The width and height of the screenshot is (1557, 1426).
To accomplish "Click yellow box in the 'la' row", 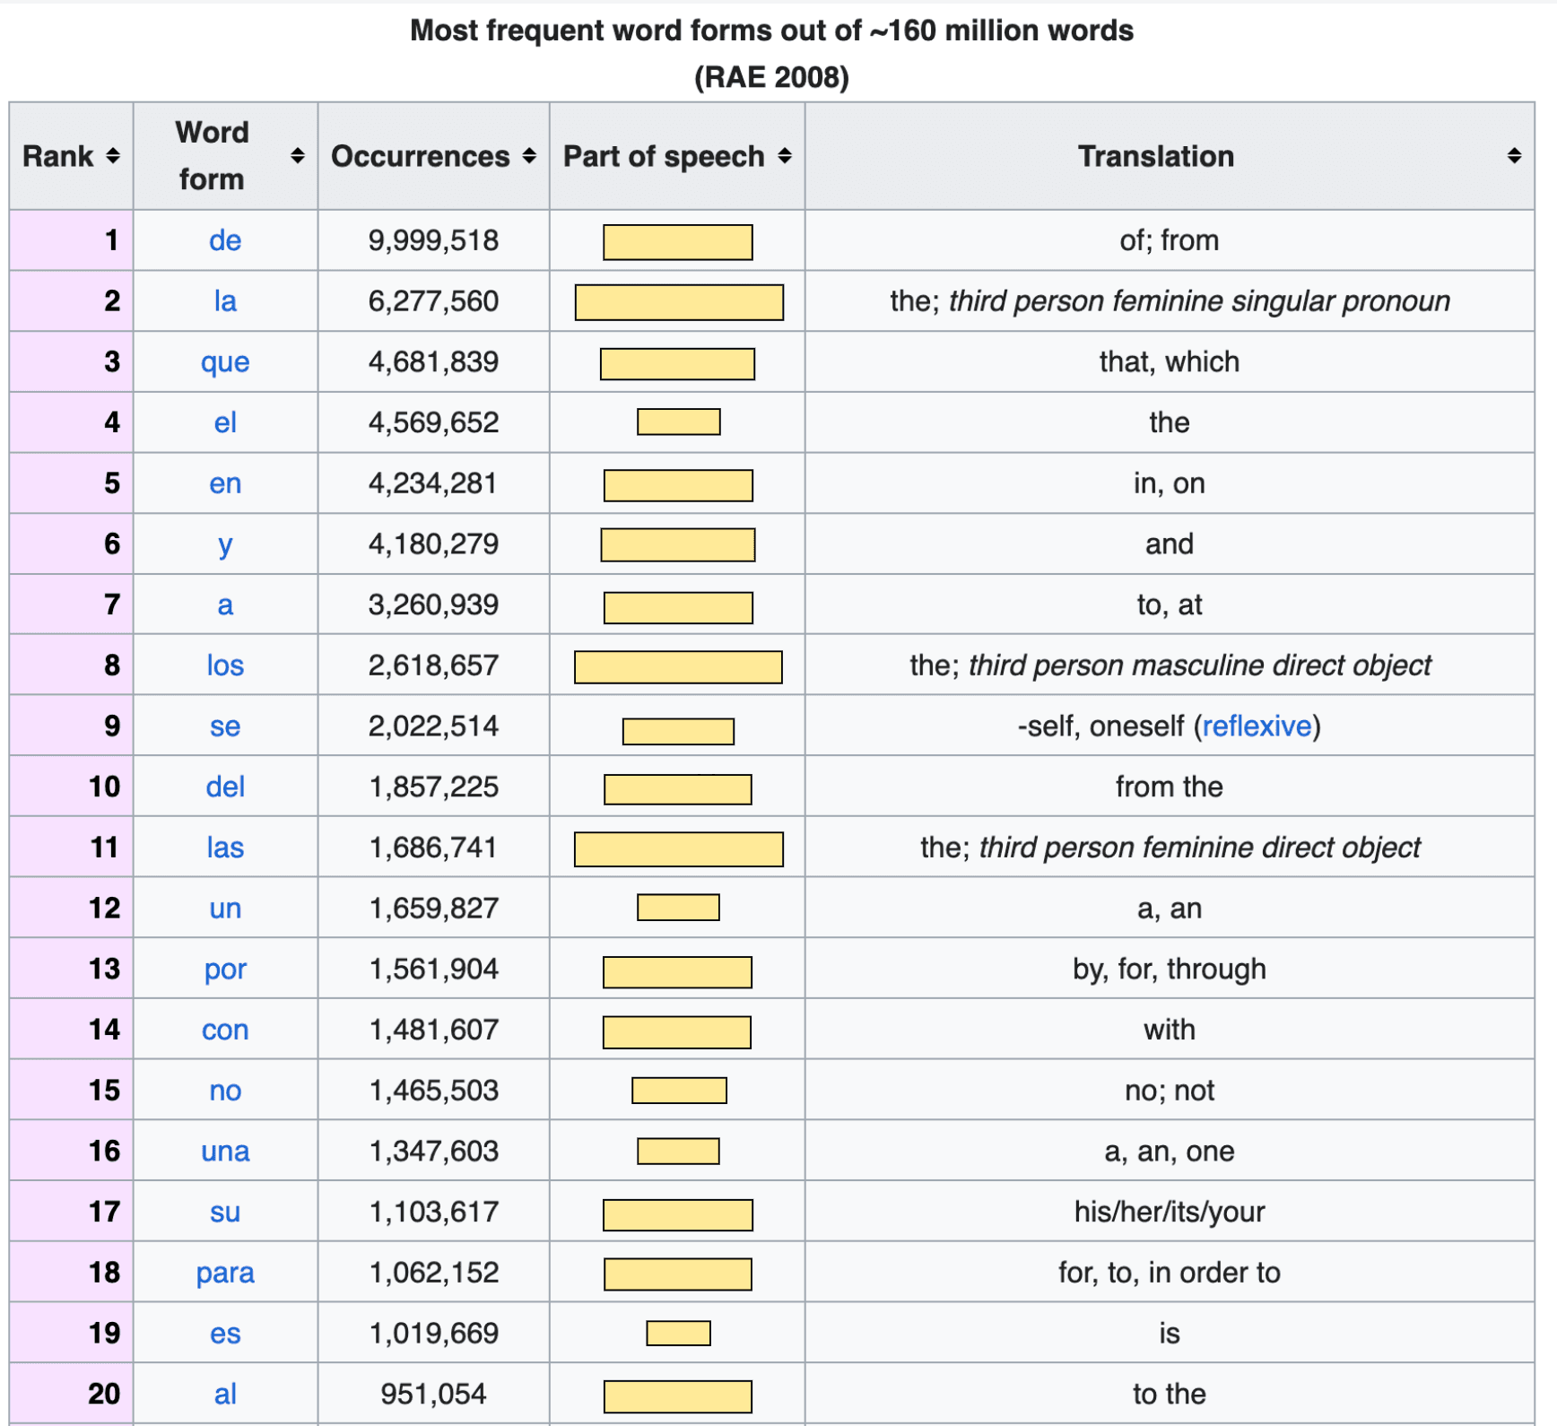I will [678, 302].
